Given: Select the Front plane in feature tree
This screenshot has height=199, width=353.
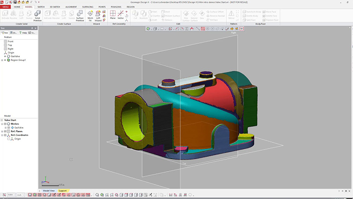Looking at the screenshot, I should (11, 41).
